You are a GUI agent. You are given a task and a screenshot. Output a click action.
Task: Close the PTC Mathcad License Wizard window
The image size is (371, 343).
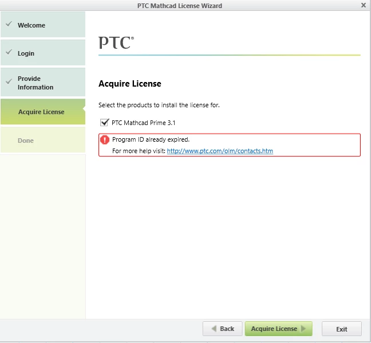point(364,5)
